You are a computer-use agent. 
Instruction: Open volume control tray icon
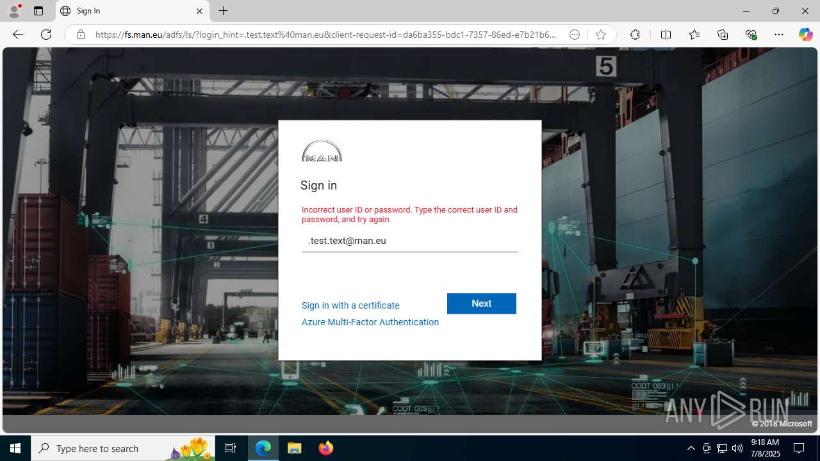coord(737,448)
